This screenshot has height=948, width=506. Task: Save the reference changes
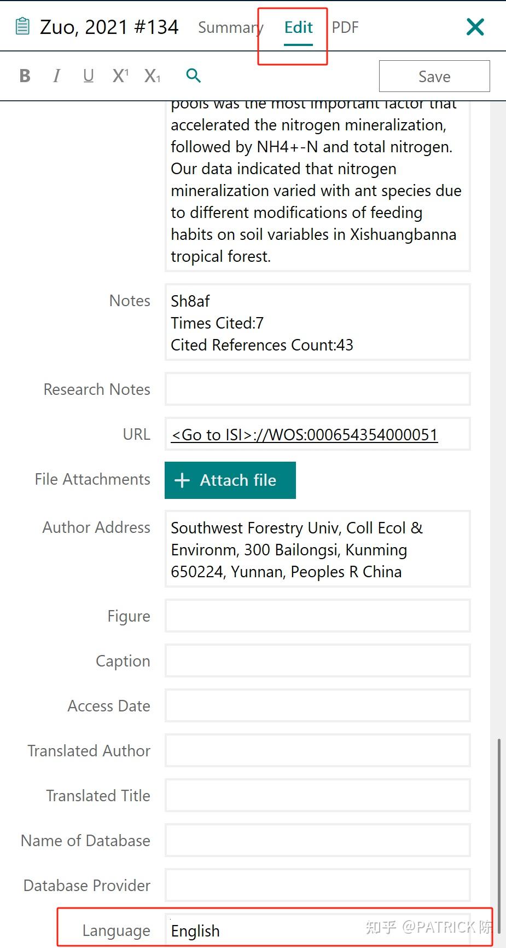pos(434,76)
